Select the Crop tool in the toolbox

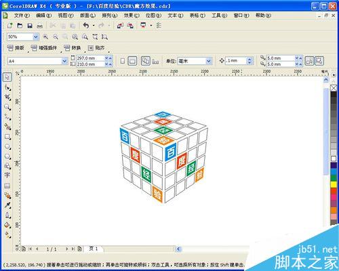pyautogui.click(x=7, y=97)
